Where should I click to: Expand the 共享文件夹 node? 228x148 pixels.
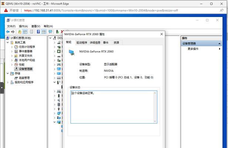[x=12, y=56]
